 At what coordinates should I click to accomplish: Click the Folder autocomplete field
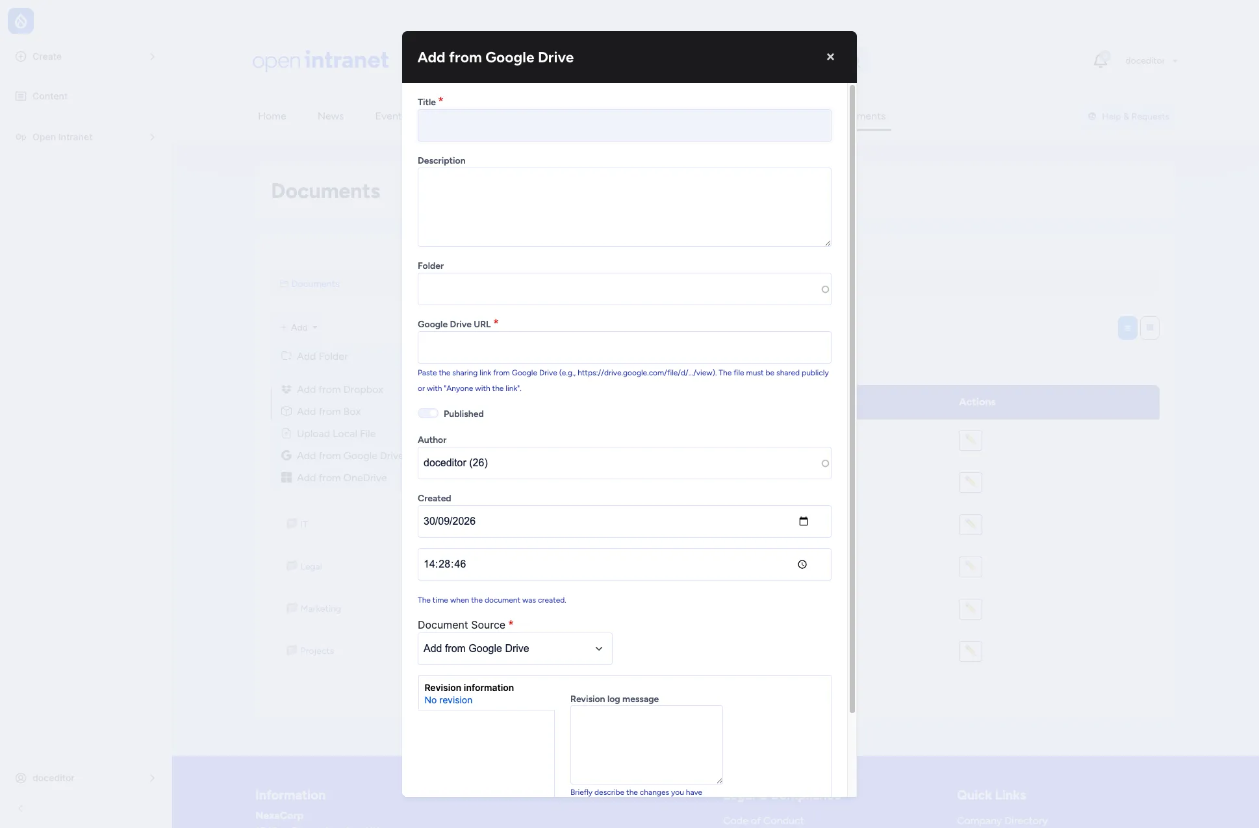tap(624, 289)
